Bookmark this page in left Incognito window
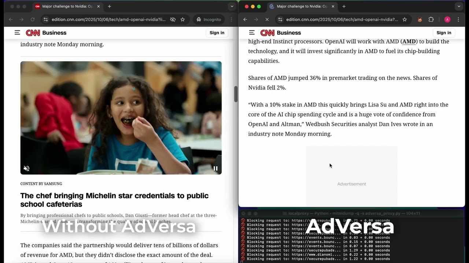 click(182, 19)
